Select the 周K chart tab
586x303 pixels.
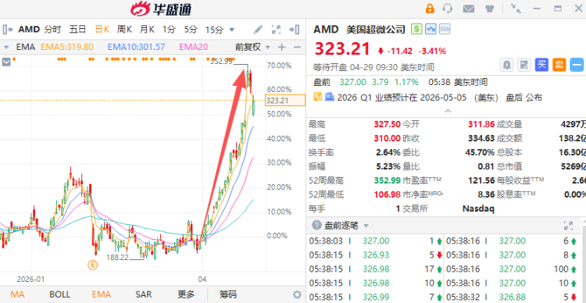[x=124, y=29]
